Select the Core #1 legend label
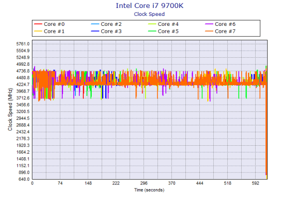 [x=54, y=31]
